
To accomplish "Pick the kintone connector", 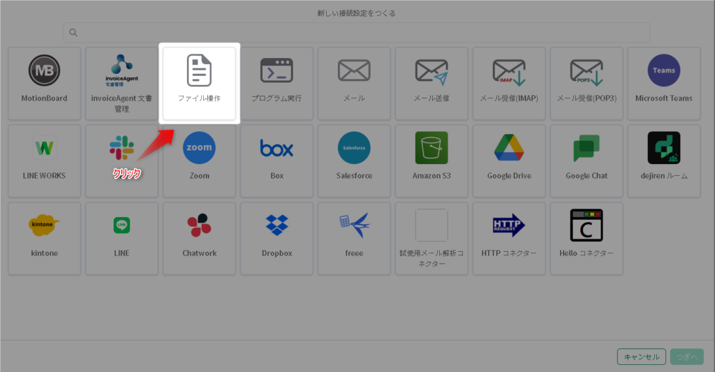I will [x=44, y=239].
